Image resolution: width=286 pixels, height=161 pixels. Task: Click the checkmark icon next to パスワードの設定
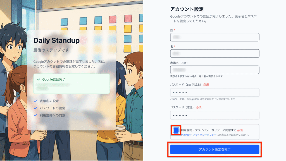[x=35, y=108]
